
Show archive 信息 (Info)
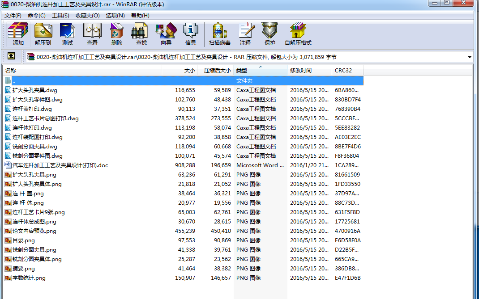coord(191,34)
